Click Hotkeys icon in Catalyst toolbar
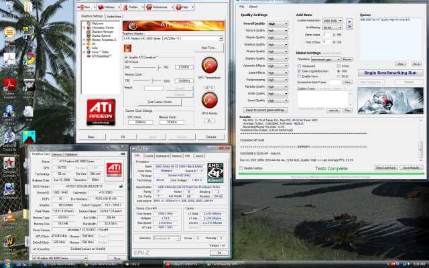Viewport: 429px width, 268px height. click(101, 7)
